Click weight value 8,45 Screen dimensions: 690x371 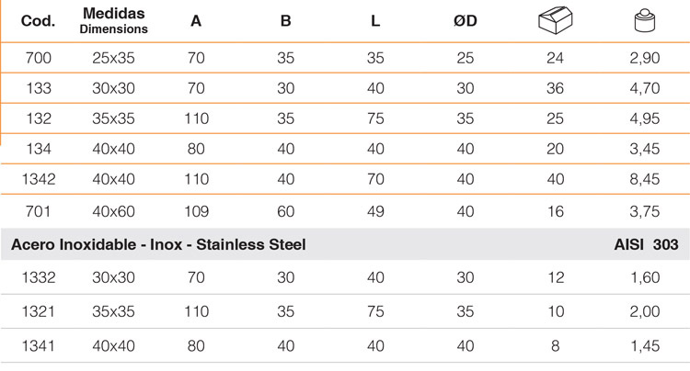coord(645,179)
